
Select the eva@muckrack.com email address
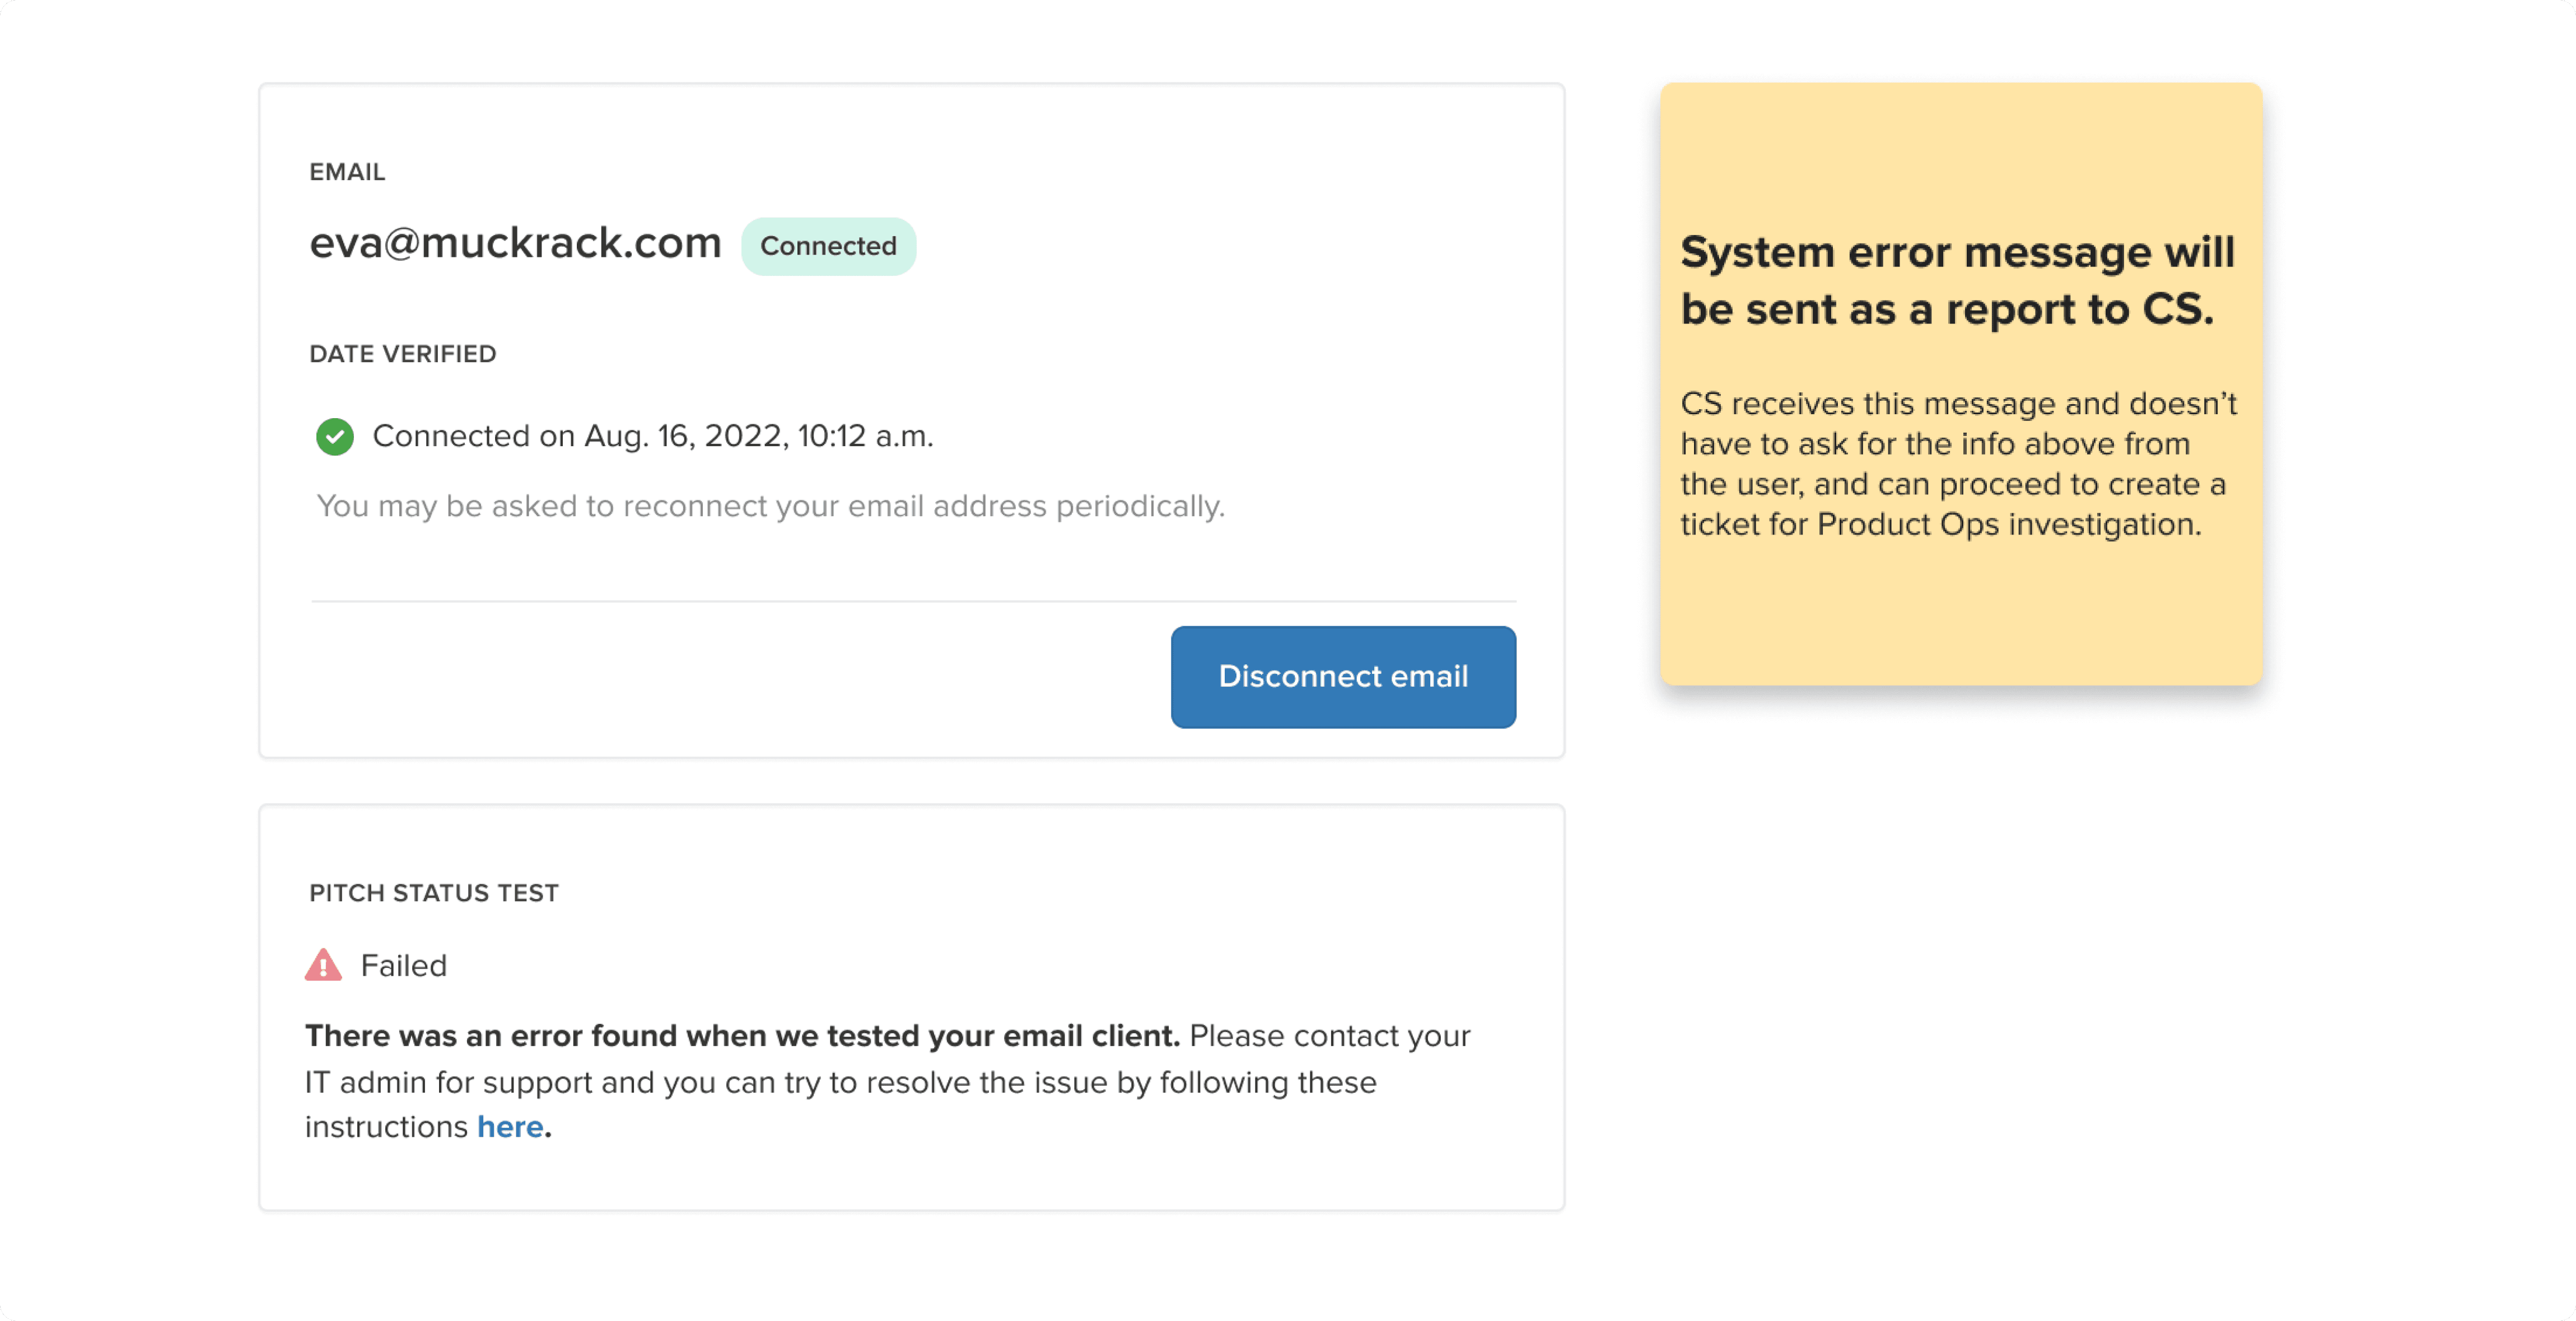515,243
